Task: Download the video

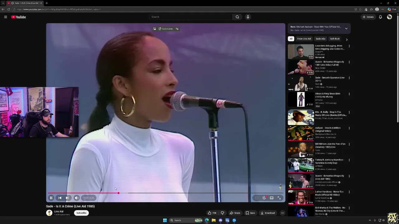Action: coord(268,213)
